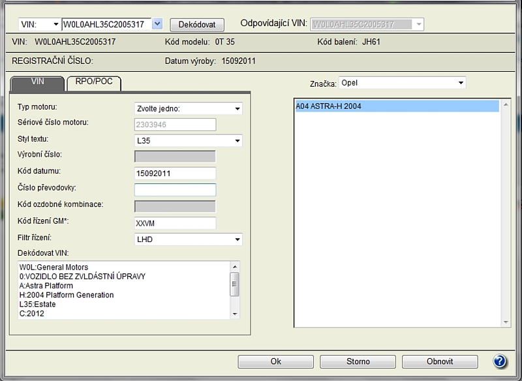Click the Storno button
The image size is (522, 381).
point(358,361)
